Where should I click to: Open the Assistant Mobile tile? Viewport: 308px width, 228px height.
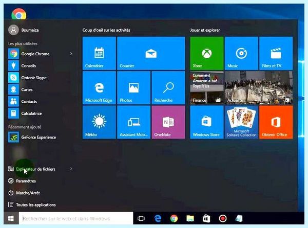tap(134, 122)
